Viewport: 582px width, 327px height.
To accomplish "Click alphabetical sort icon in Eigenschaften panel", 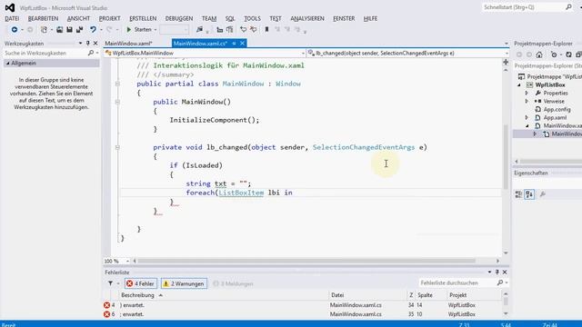I will [x=529, y=194].
